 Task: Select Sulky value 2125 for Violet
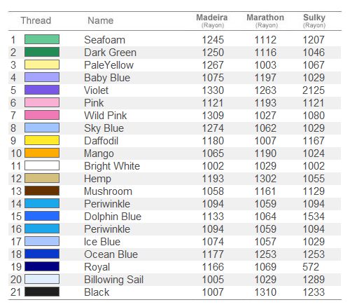(x=314, y=90)
